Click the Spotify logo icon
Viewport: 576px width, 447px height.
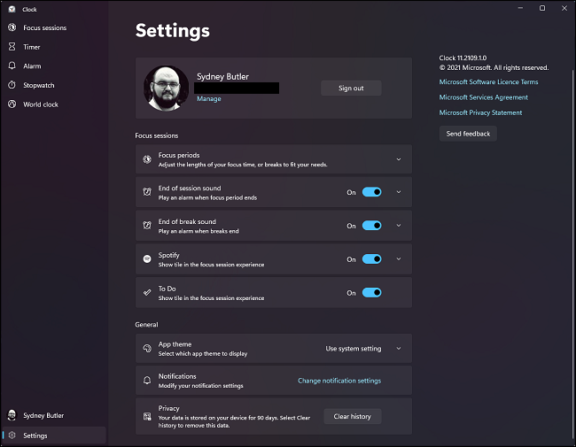[147, 259]
